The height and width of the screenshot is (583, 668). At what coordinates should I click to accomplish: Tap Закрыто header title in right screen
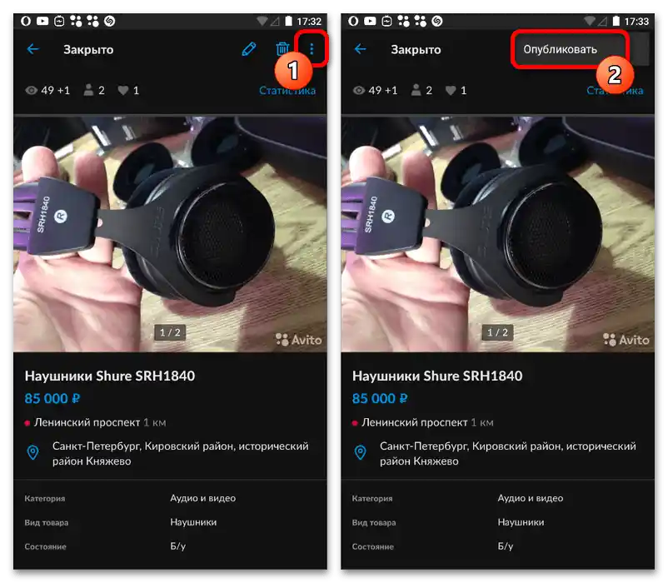click(x=416, y=50)
